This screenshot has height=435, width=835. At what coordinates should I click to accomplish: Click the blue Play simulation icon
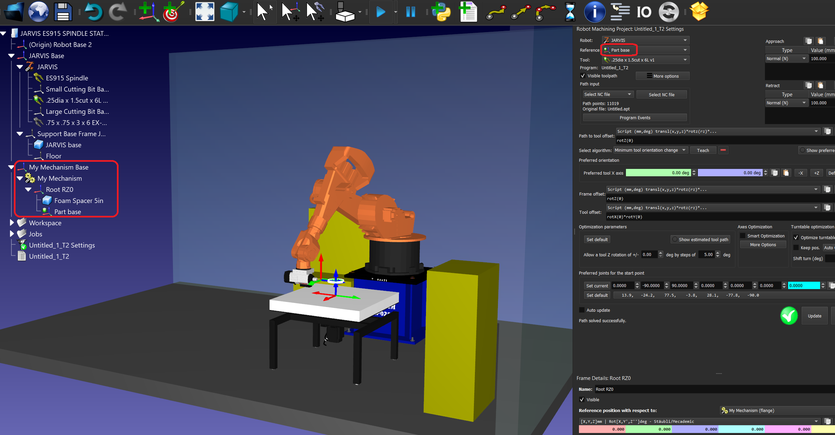(381, 12)
